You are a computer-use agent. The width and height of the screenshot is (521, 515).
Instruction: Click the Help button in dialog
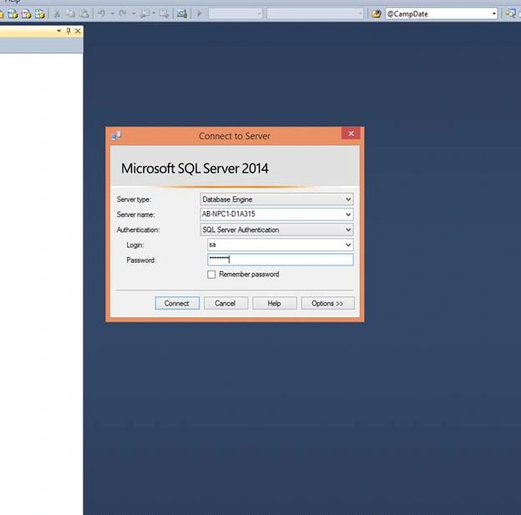coord(275,303)
